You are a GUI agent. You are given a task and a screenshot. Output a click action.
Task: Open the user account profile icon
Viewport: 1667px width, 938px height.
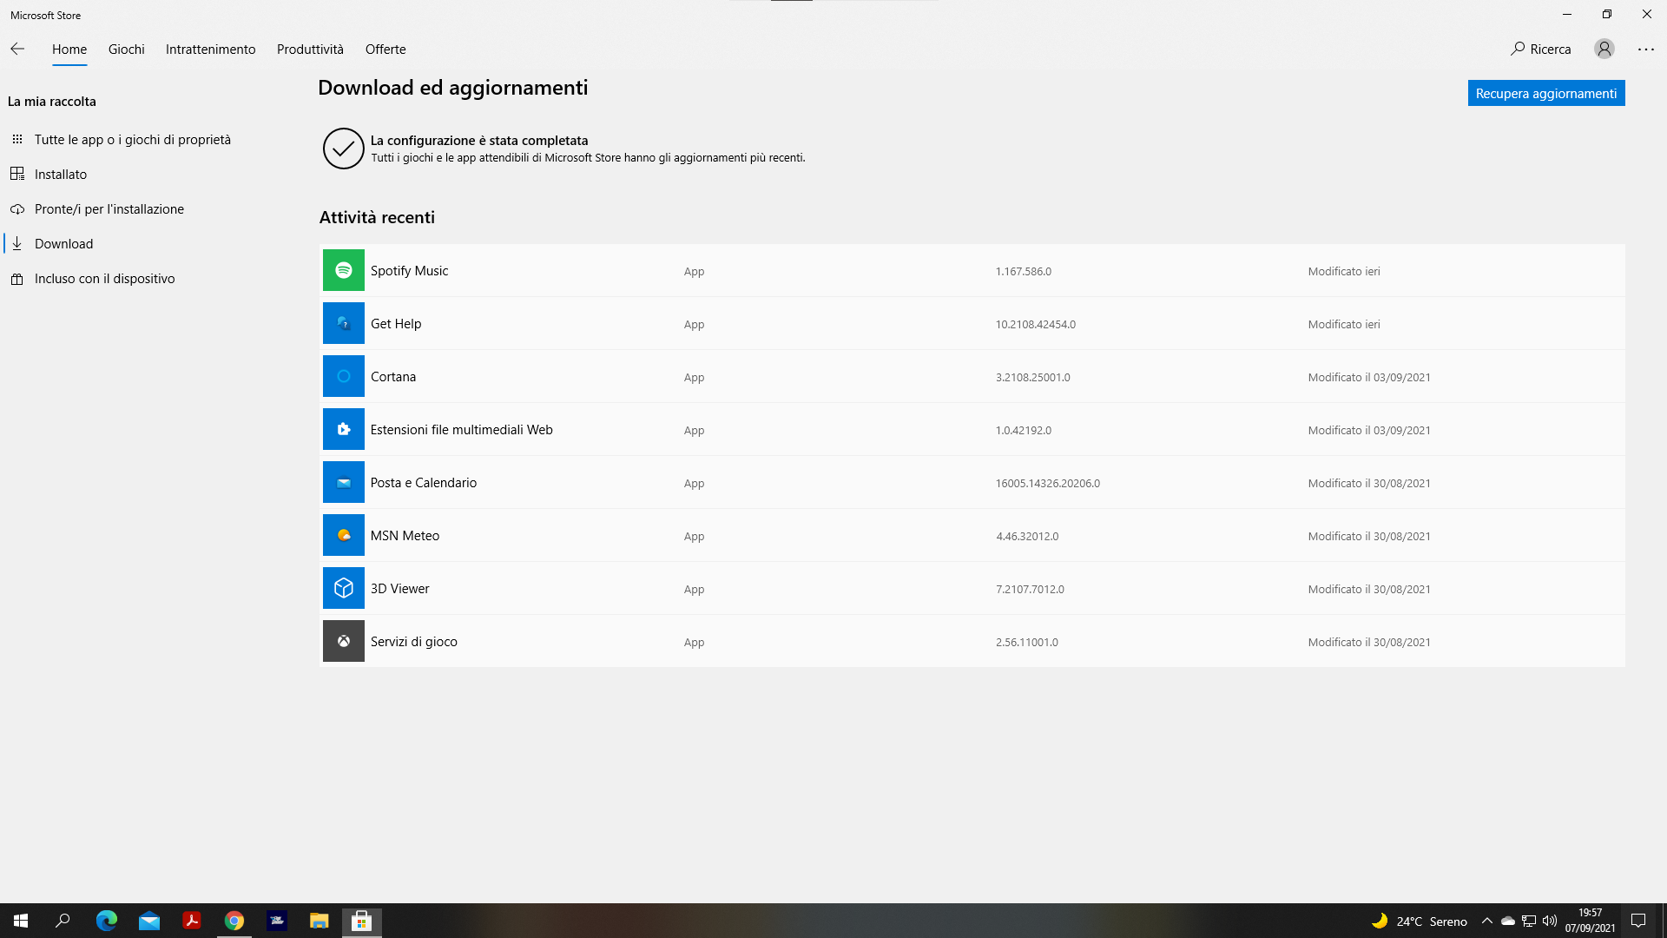tap(1604, 49)
